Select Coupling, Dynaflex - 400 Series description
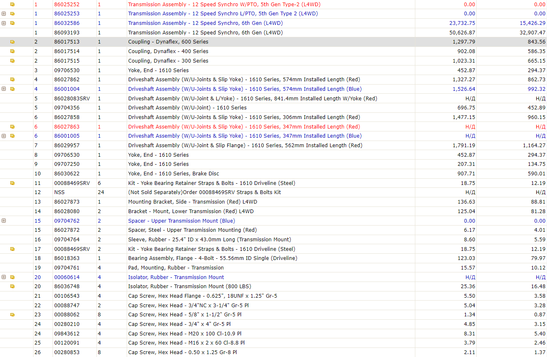The width and height of the screenshot is (547, 357). 168,51
